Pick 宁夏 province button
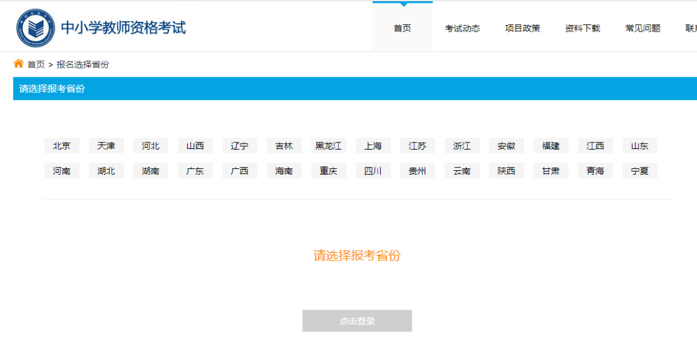 click(x=640, y=171)
